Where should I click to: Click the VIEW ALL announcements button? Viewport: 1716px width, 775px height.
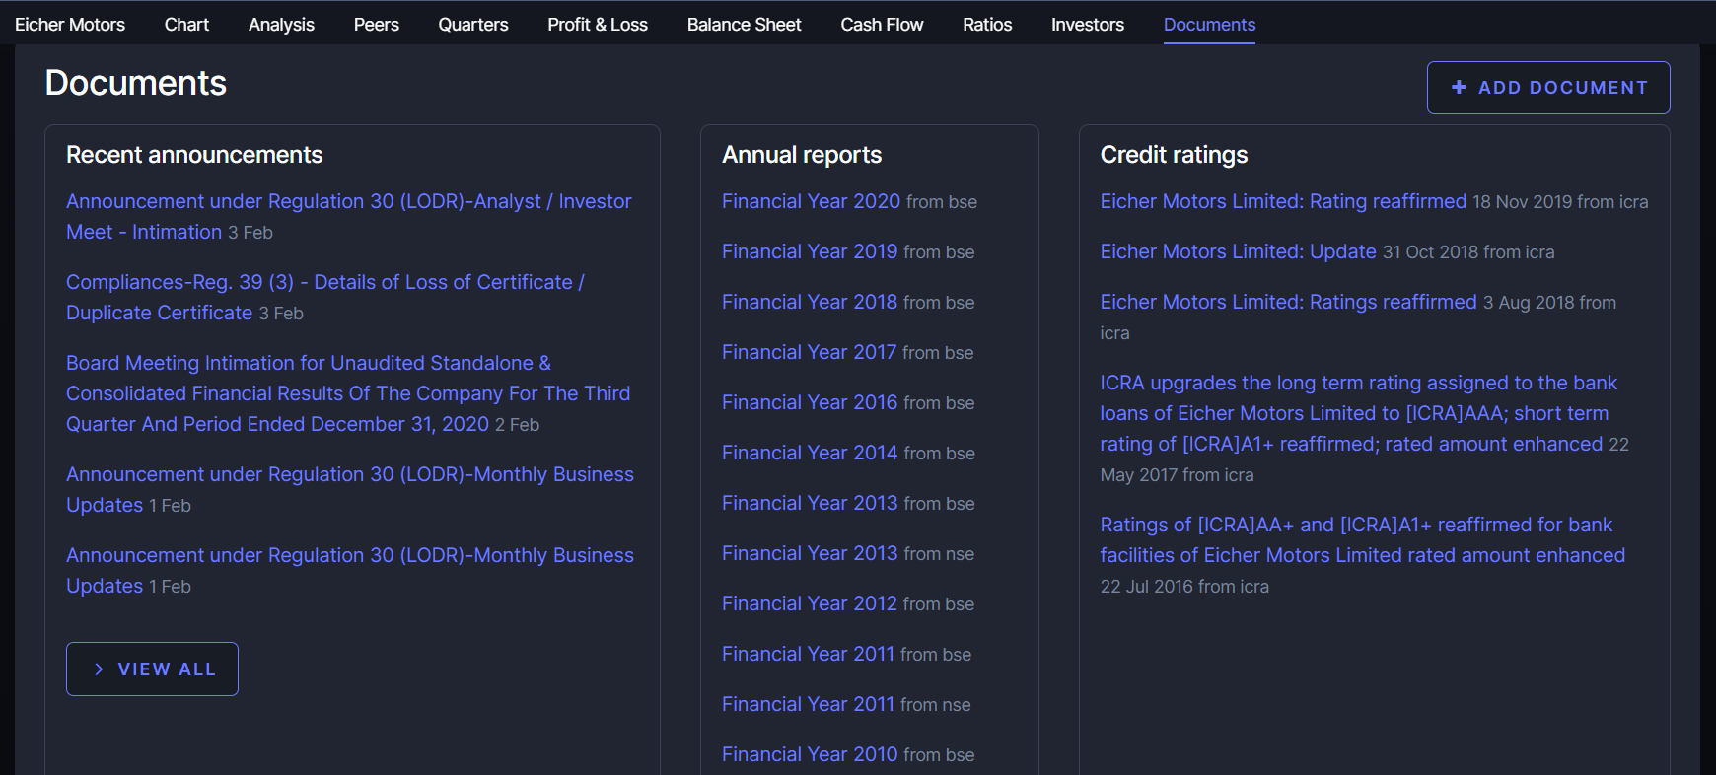click(152, 669)
